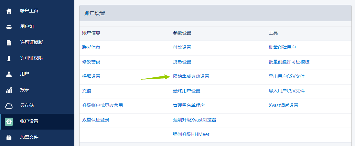
Task: Click the license template document icon
Action: pos(9,43)
